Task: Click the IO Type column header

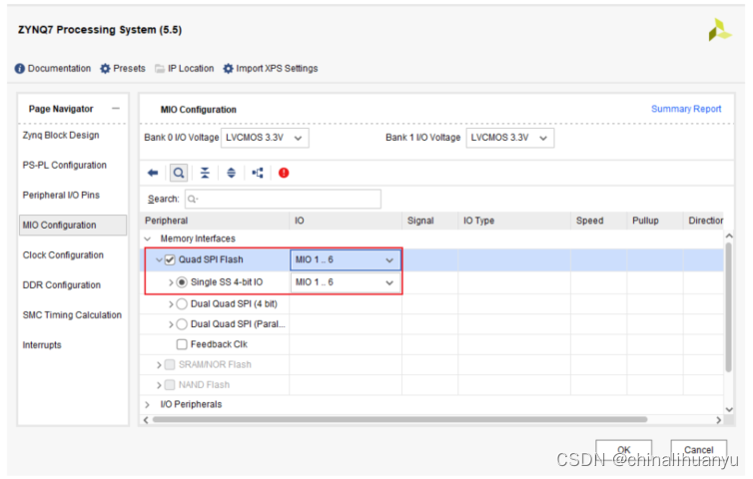Action: click(514, 221)
